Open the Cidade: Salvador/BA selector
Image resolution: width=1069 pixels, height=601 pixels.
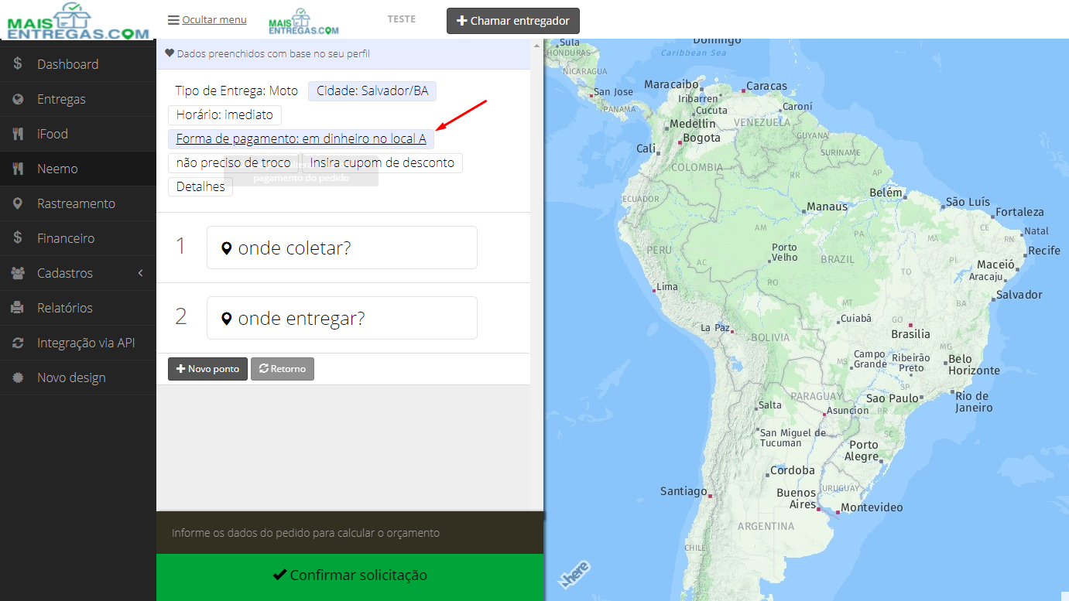tap(372, 91)
